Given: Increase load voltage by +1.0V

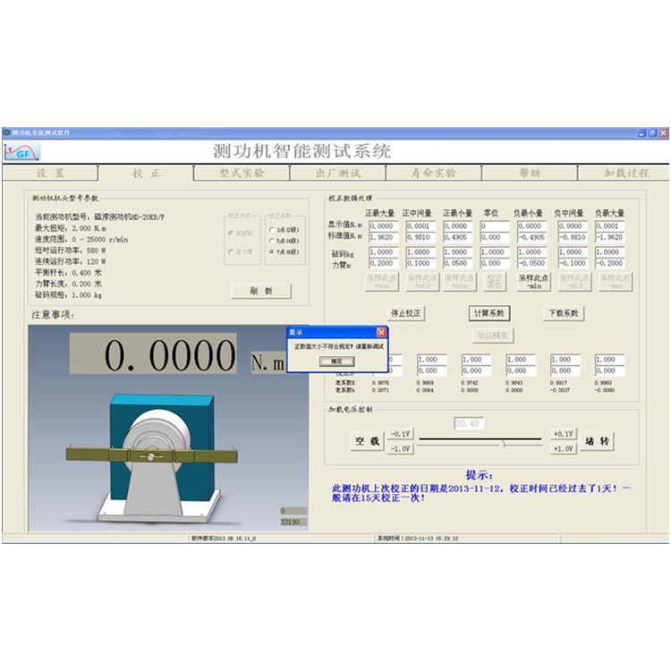Looking at the screenshot, I should point(563,449).
